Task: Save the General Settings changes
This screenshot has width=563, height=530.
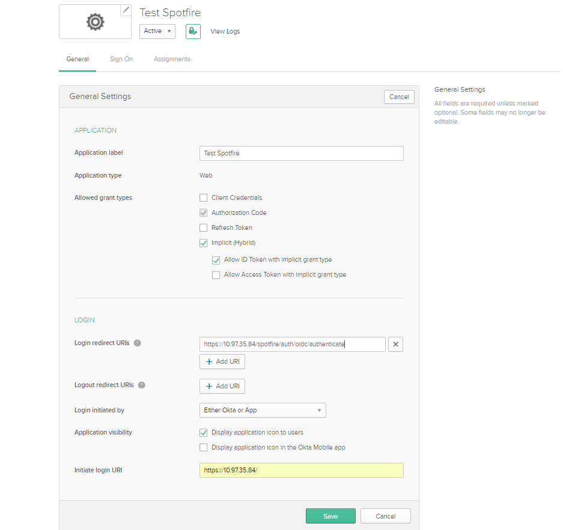Action: pos(330,516)
